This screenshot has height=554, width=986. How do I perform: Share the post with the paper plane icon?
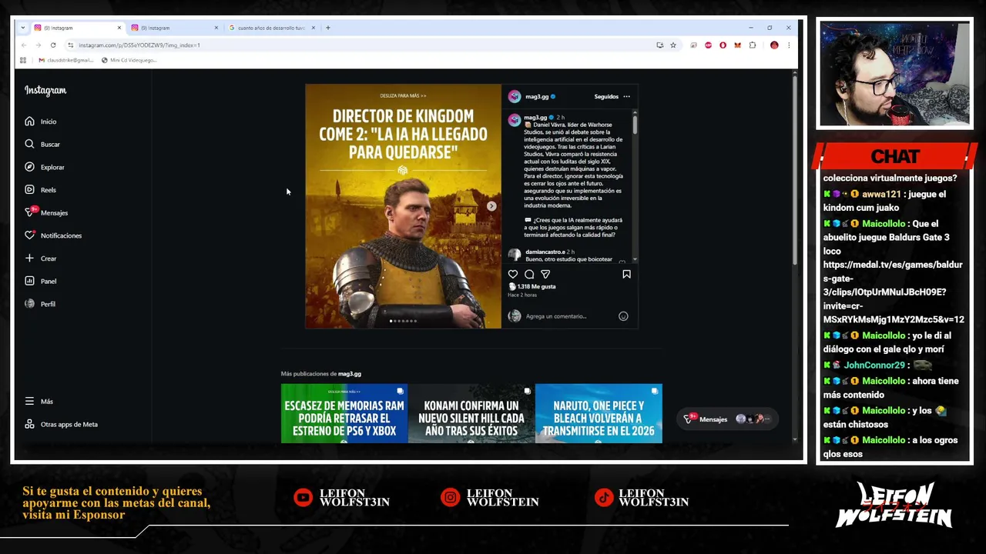[x=545, y=274]
